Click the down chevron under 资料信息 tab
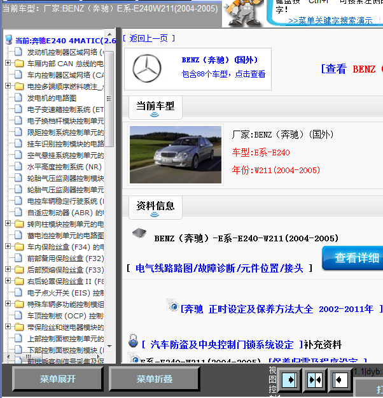Screen dimensions: 383x398 coord(155,215)
